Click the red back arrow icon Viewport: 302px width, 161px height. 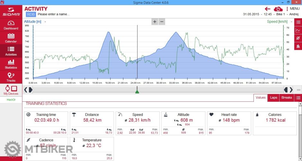pos(267,9)
